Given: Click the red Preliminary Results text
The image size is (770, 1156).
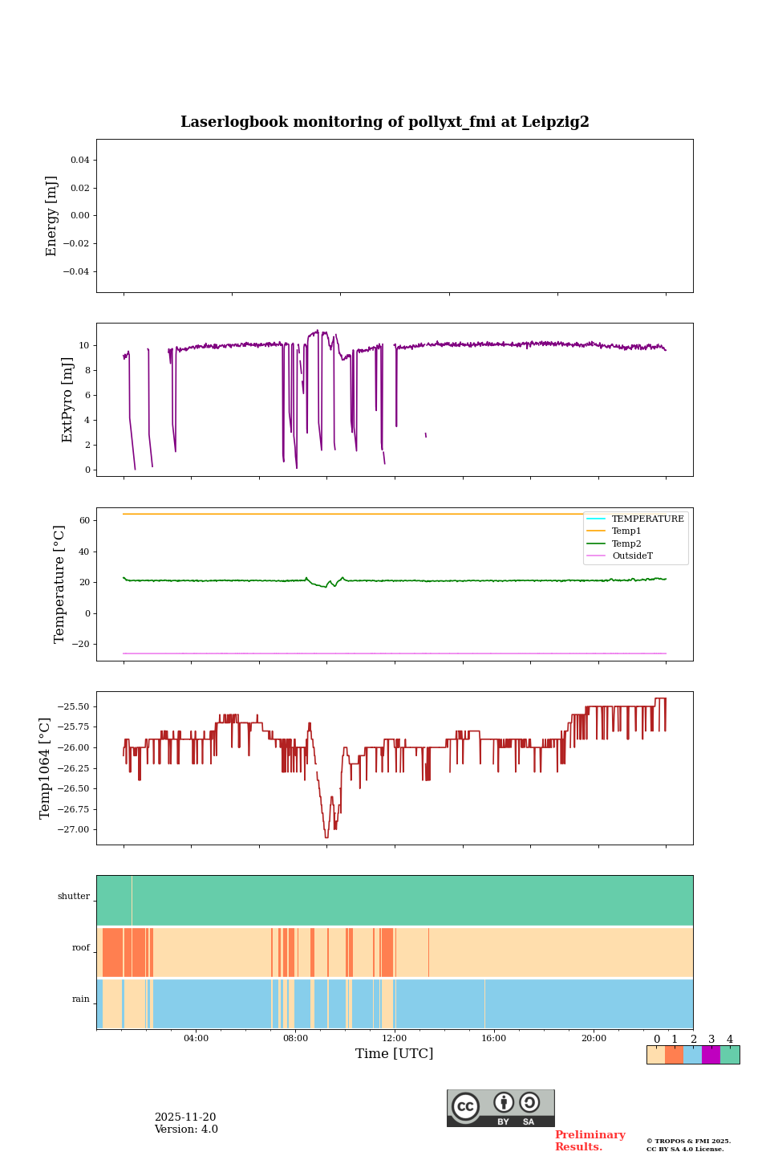Looking at the screenshot, I should (x=590, y=1141).
